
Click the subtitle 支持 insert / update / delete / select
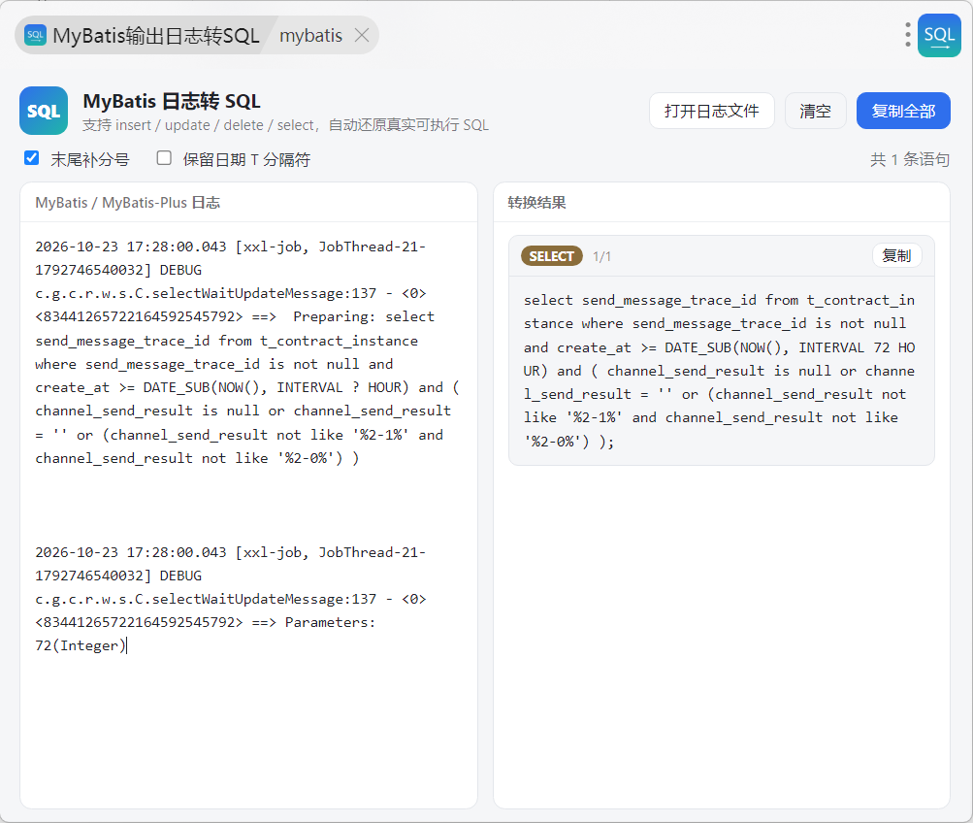(x=285, y=125)
